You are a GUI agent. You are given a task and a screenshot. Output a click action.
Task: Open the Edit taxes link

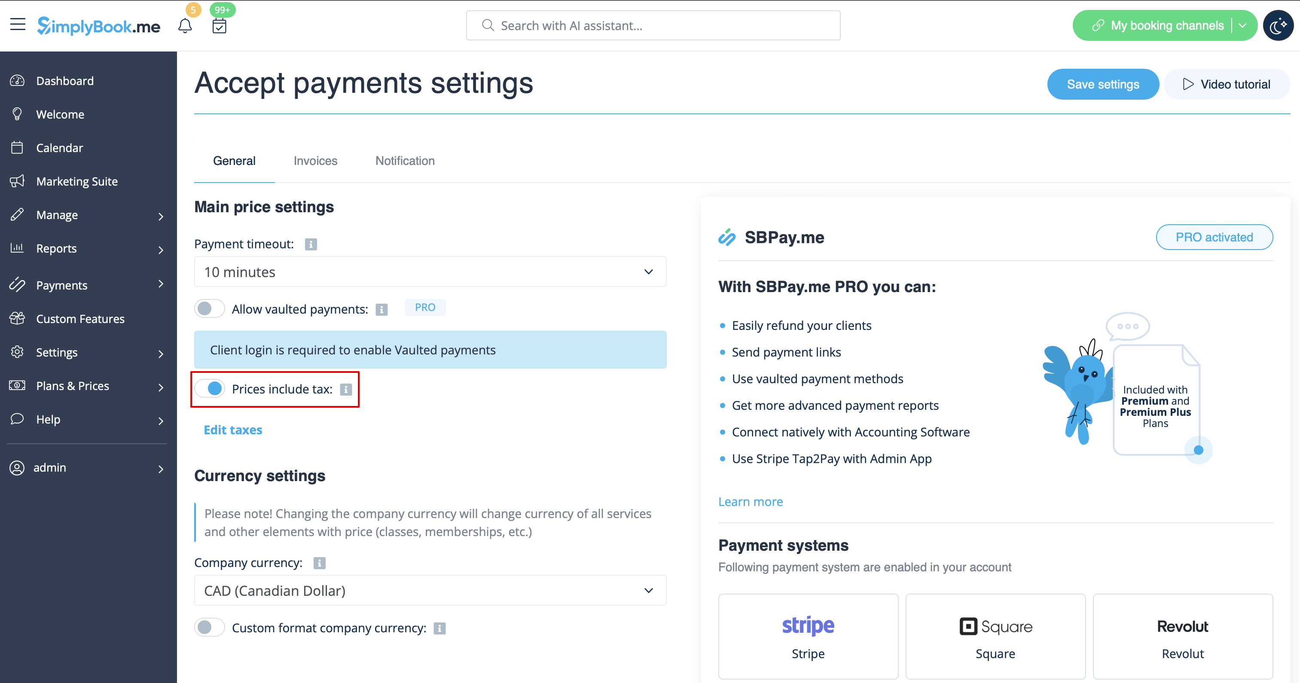(233, 430)
